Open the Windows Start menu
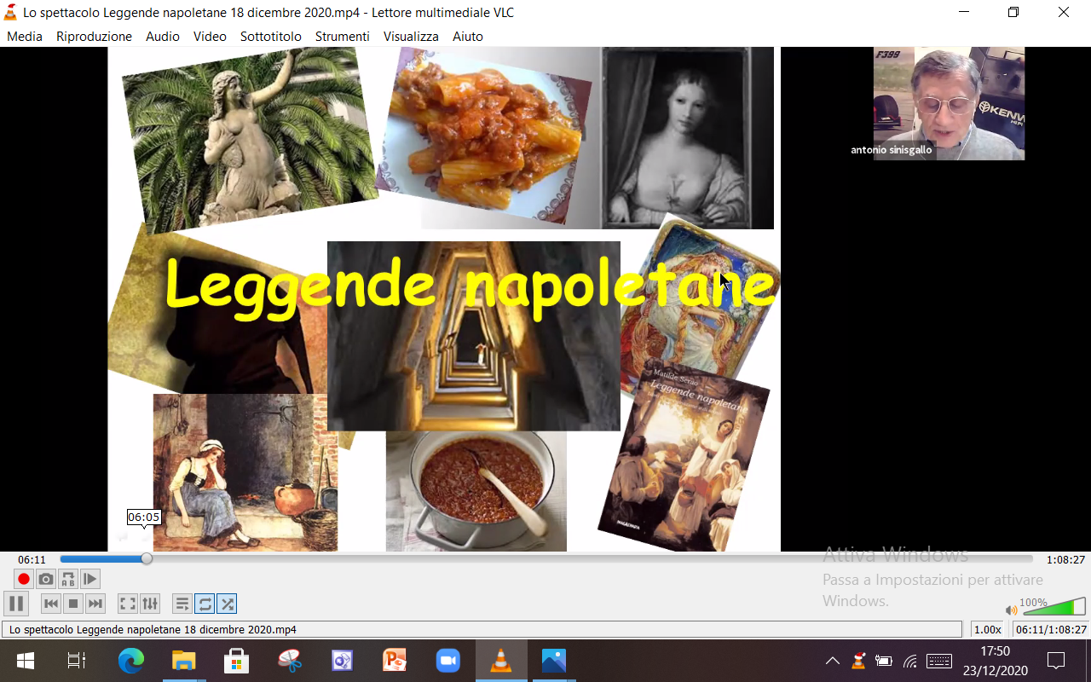1091x682 pixels. (x=25, y=661)
